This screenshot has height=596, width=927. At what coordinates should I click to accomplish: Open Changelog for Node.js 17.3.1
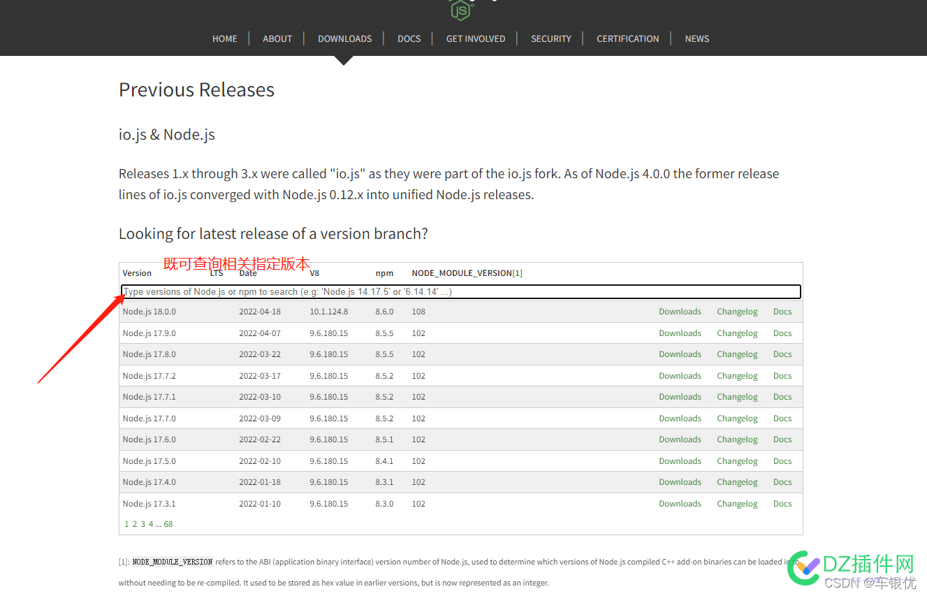tap(737, 504)
